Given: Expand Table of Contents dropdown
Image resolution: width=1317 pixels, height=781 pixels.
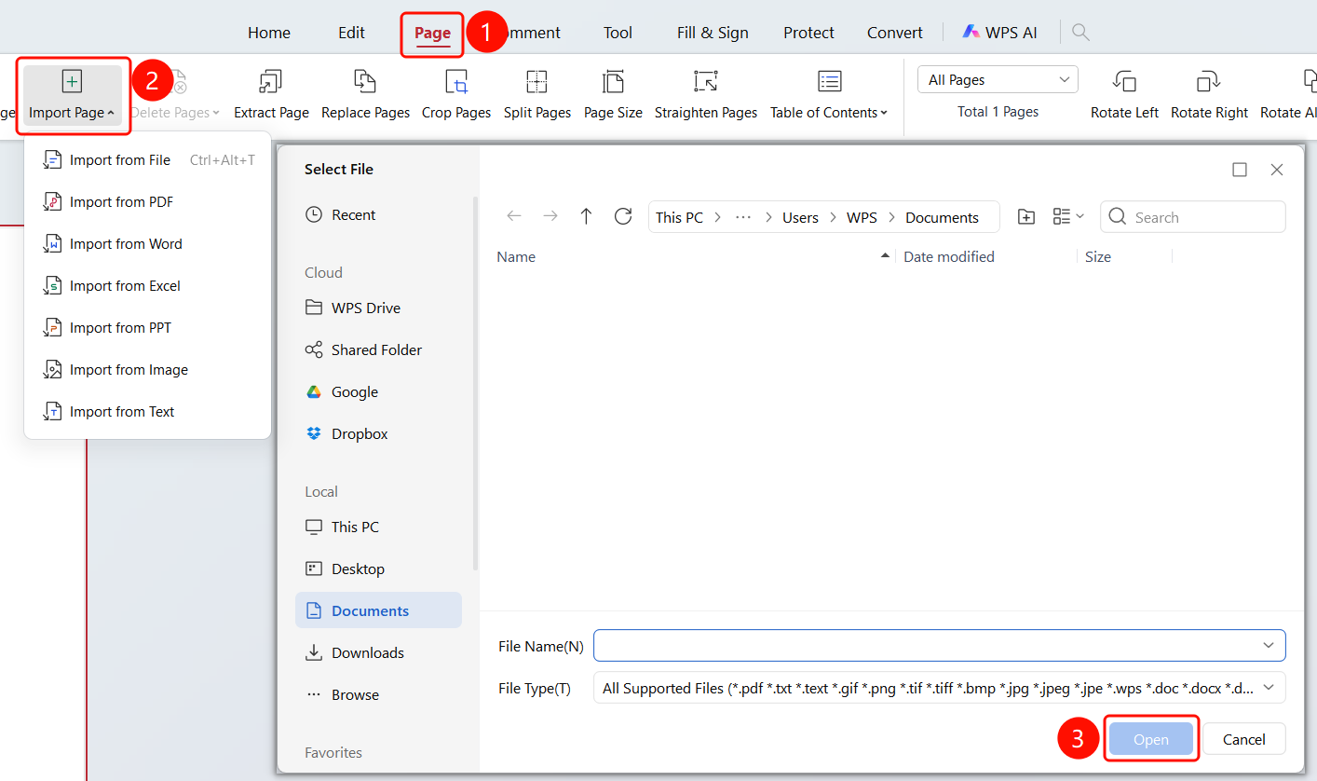Looking at the screenshot, I should 829,95.
